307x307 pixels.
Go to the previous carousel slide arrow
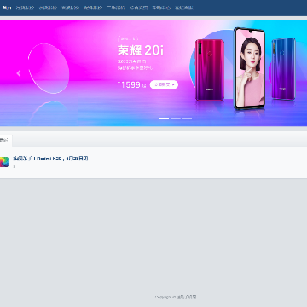point(19,73)
